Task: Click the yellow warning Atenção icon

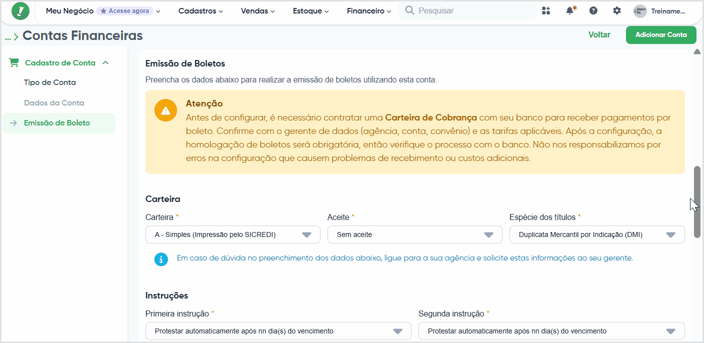Action: click(165, 110)
